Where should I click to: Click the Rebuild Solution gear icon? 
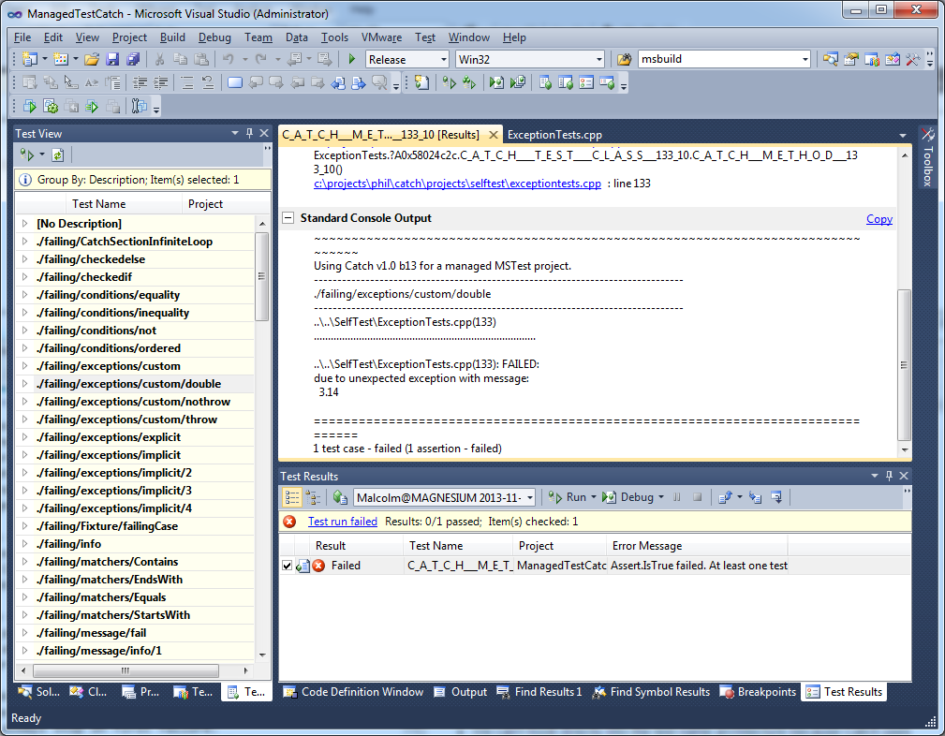51,107
